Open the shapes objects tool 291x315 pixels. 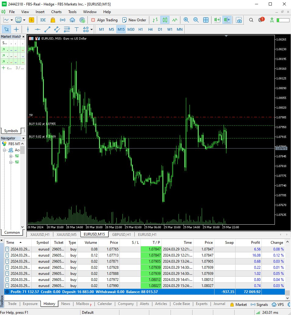click(86, 30)
